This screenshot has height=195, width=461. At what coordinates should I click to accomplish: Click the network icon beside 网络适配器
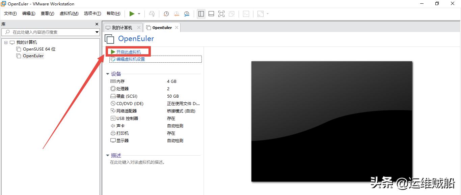click(113, 111)
